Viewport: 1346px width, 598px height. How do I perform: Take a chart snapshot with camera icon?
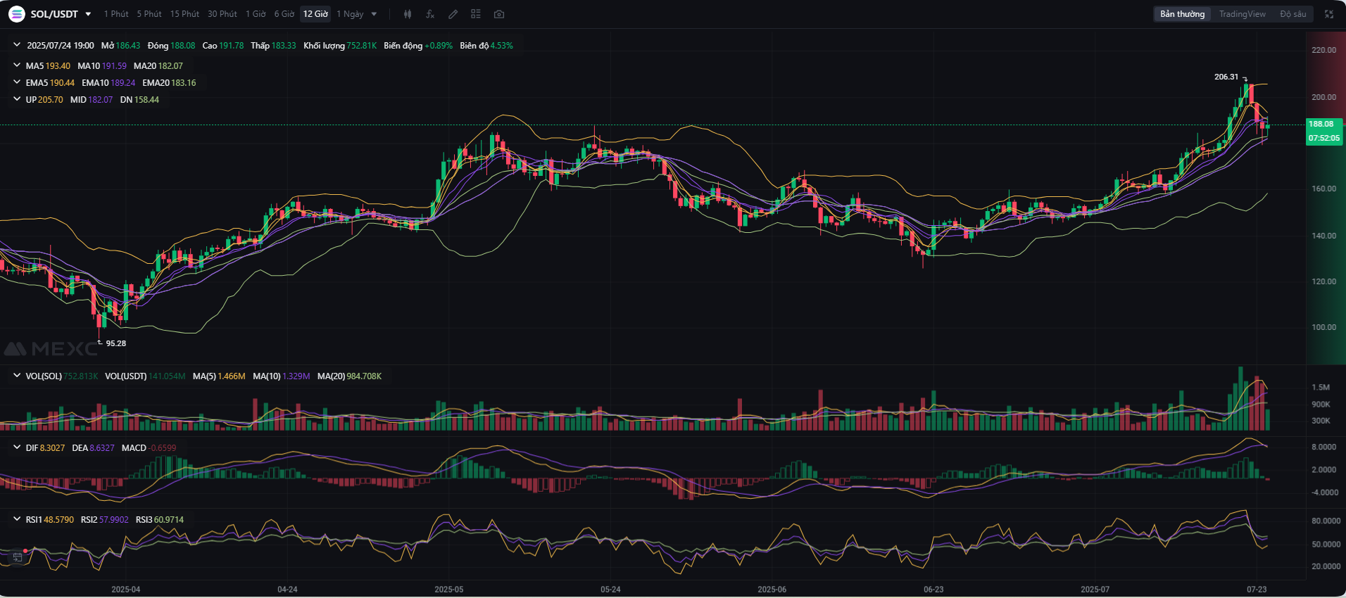[499, 14]
